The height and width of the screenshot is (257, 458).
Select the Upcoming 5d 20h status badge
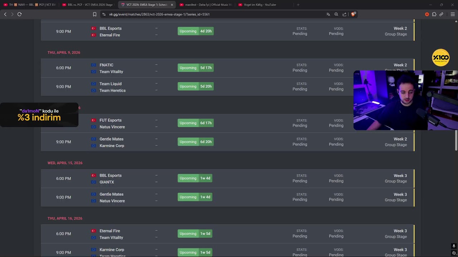pyautogui.click(x=195, y=86)
